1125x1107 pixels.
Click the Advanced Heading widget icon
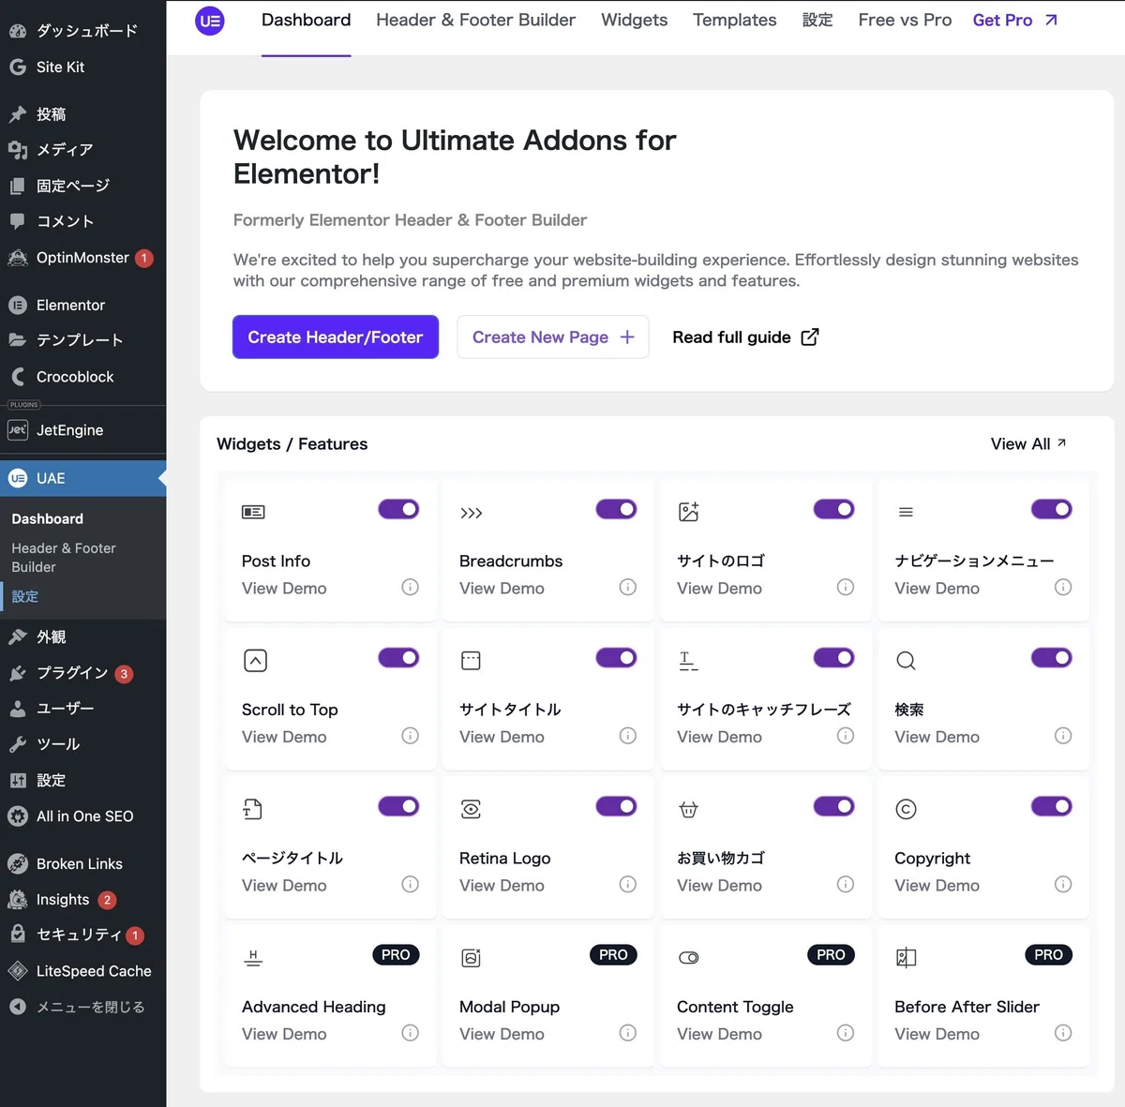coord(253,958)
